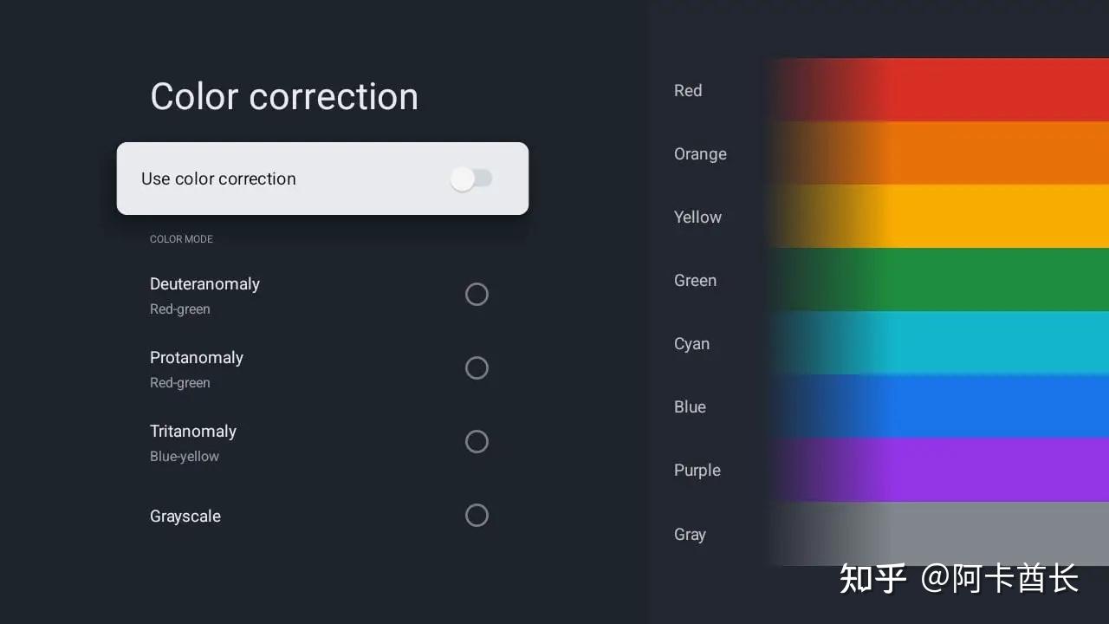1109x624 pixels.
Task: Select the blue color band
Action: point(953,406)
